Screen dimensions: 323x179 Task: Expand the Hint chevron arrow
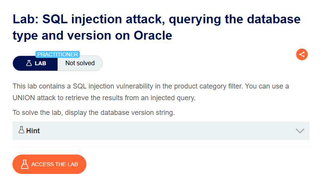tap(300, 131)
